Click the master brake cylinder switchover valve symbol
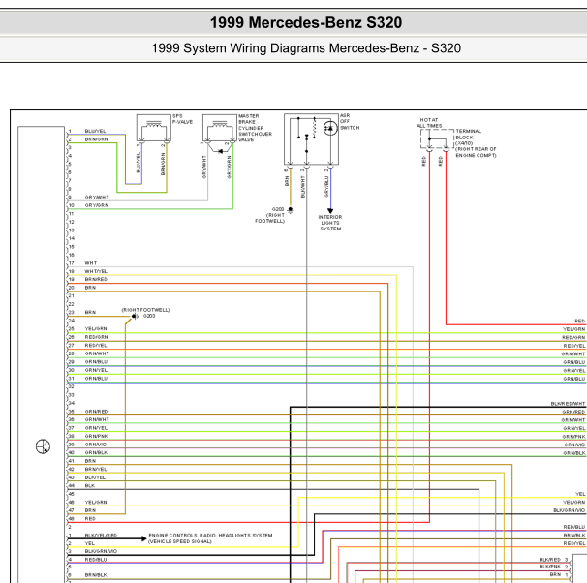This screenshot has height=583, width=587. point(220,129)
